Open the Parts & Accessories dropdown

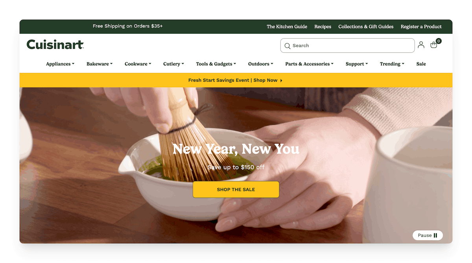click(310, 64)
